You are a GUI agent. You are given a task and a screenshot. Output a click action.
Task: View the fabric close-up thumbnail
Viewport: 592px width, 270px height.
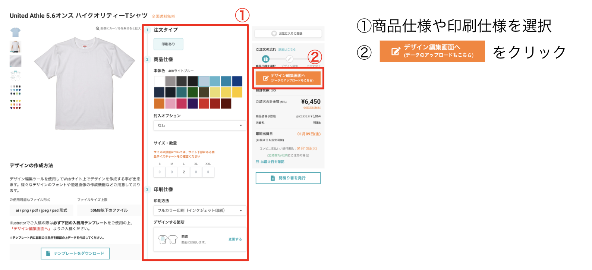(x=16, y=61)
